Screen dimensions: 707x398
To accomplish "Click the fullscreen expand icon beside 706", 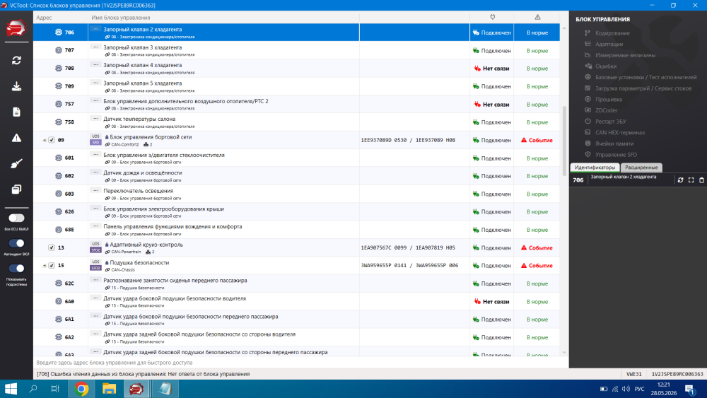I will [x=691, y=180].
